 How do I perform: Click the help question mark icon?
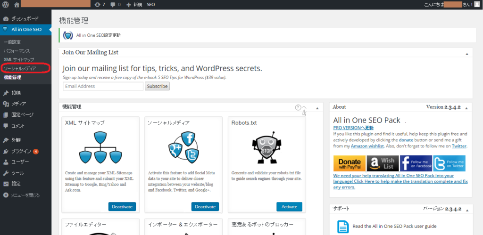point(298,107)
